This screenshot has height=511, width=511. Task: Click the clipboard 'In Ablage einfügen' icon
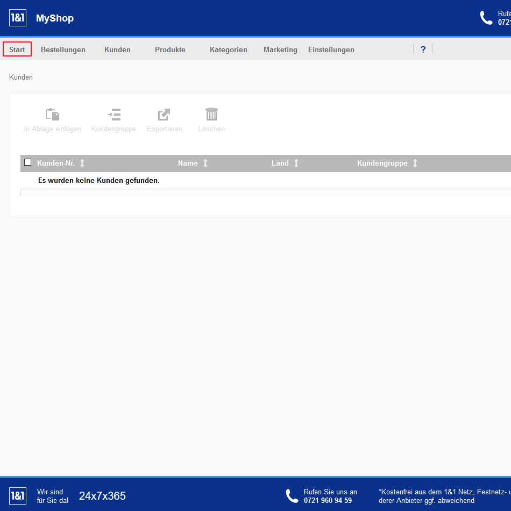coord(53,114)
